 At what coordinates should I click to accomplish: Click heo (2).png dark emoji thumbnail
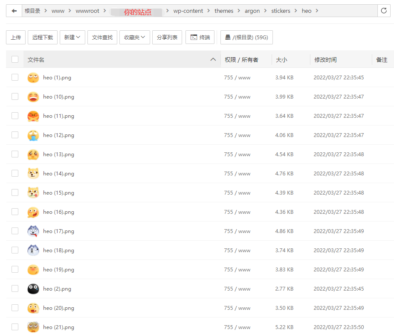pyautogui.click(x=33, y=288)
